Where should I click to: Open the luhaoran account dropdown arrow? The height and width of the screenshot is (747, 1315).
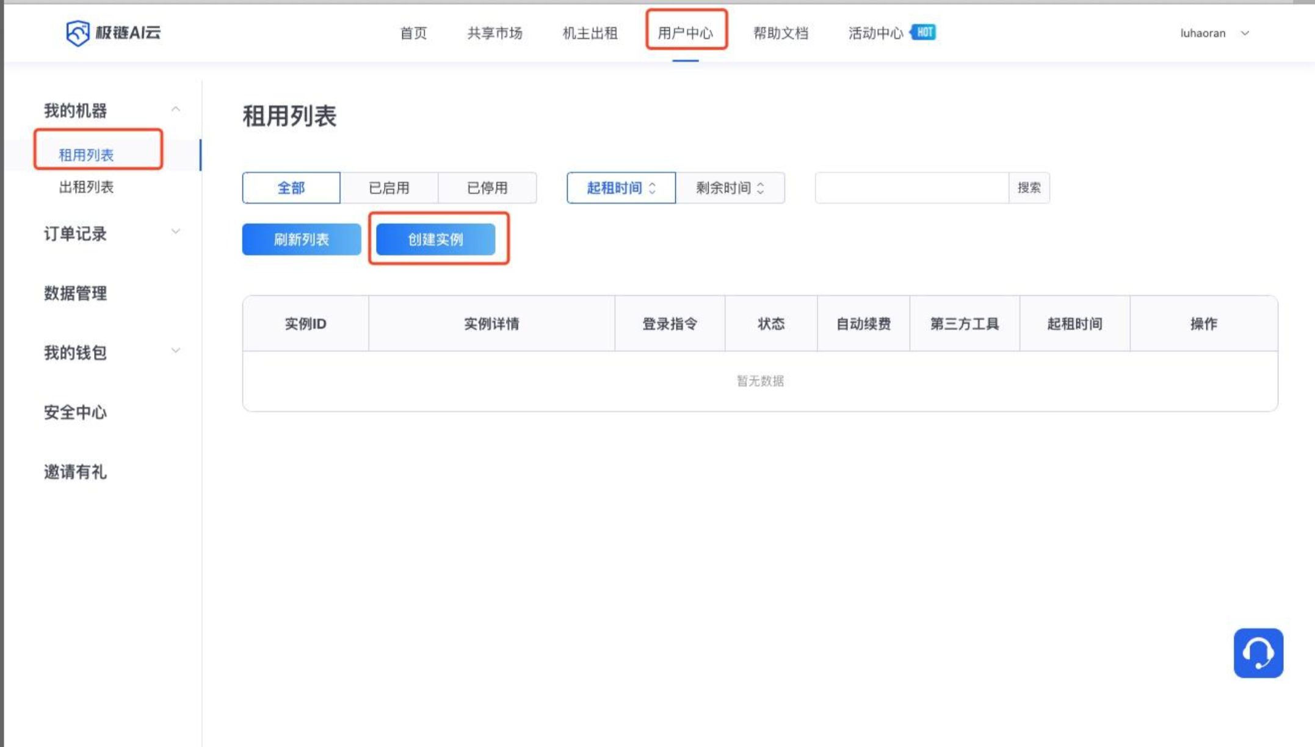coord(1245,34)
